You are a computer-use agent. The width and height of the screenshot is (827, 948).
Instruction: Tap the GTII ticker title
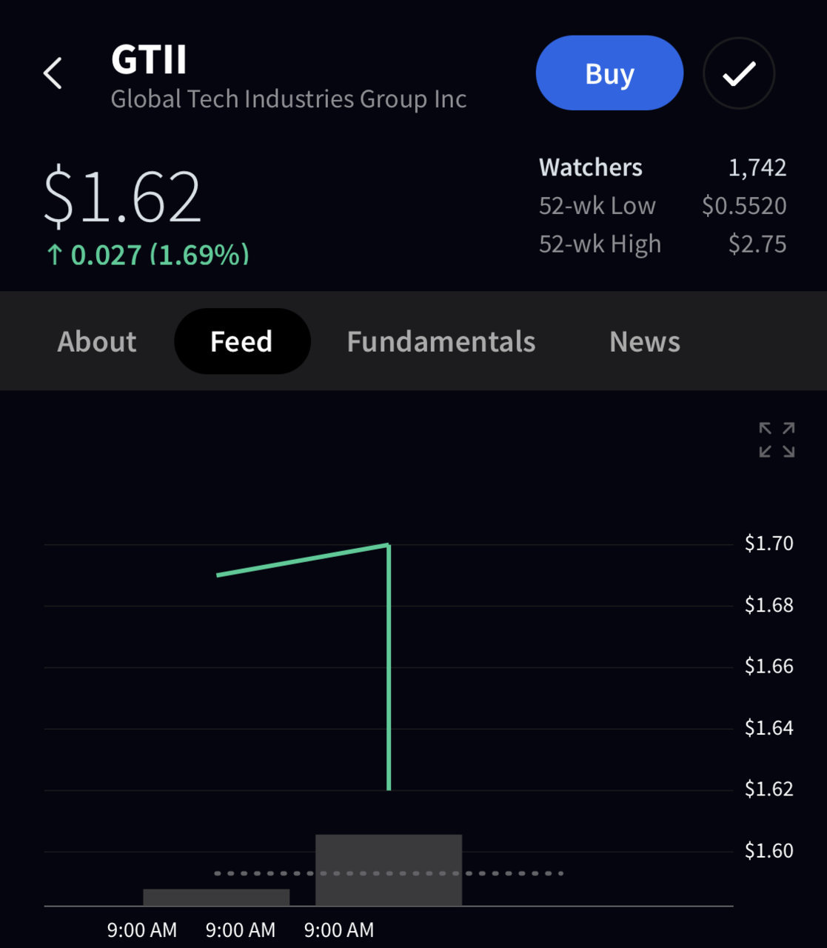(x=149, y=59)
